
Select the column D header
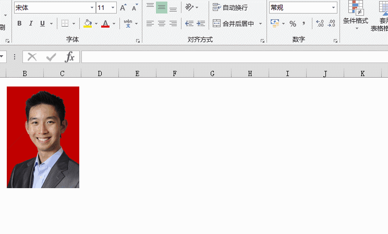click(100, 73)
